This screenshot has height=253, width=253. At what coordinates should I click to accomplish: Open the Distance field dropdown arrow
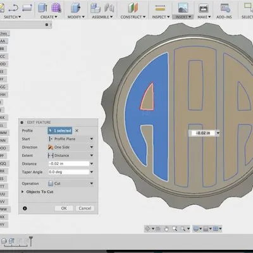(x=92, y=164)
